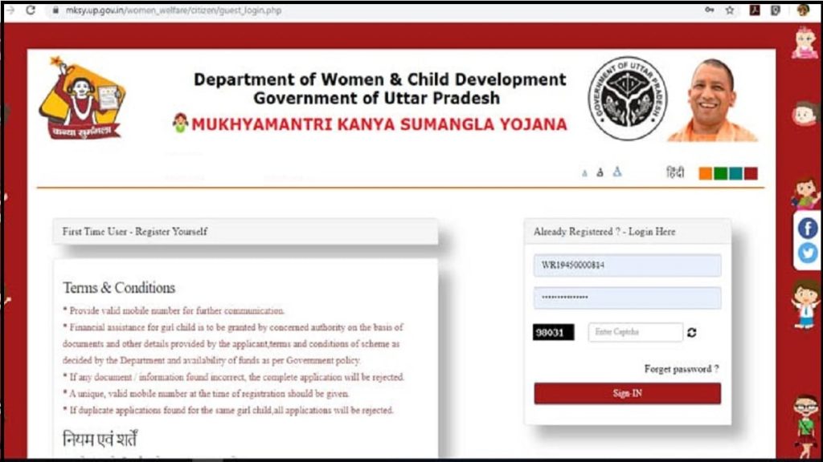This screenshot has height=462, width=823.
Task: Click 'Department of Women & Child Development' heading
Action: pos(380,79)
